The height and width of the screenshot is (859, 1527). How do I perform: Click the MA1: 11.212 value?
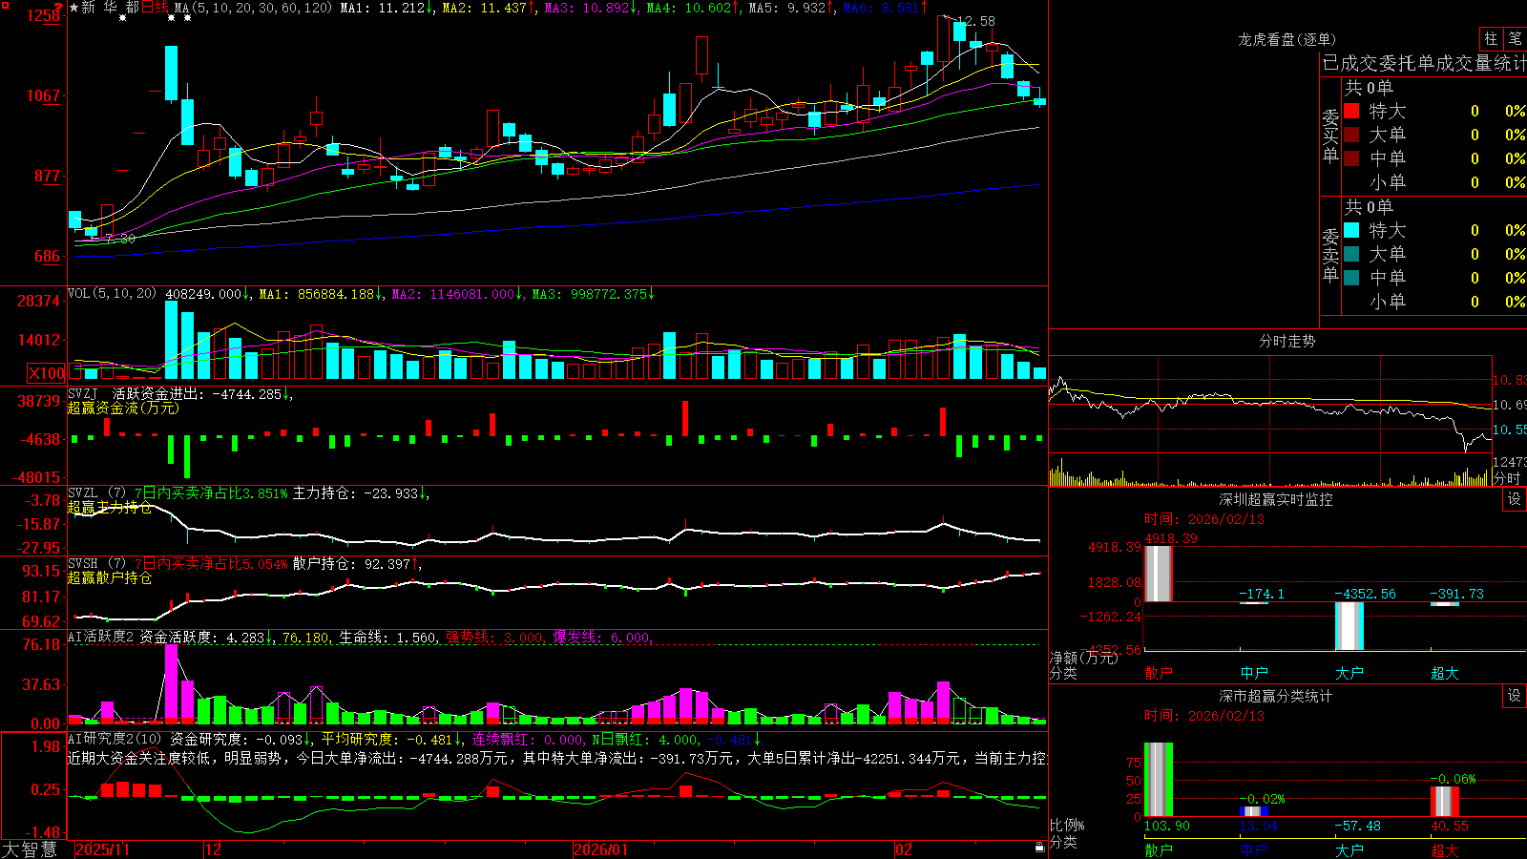click(x=387, y=8)
